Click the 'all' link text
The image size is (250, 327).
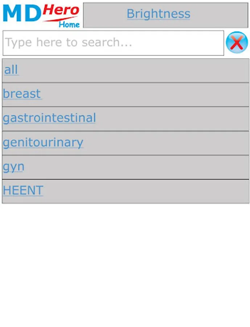pyautogui.click(x=11, y=69)
